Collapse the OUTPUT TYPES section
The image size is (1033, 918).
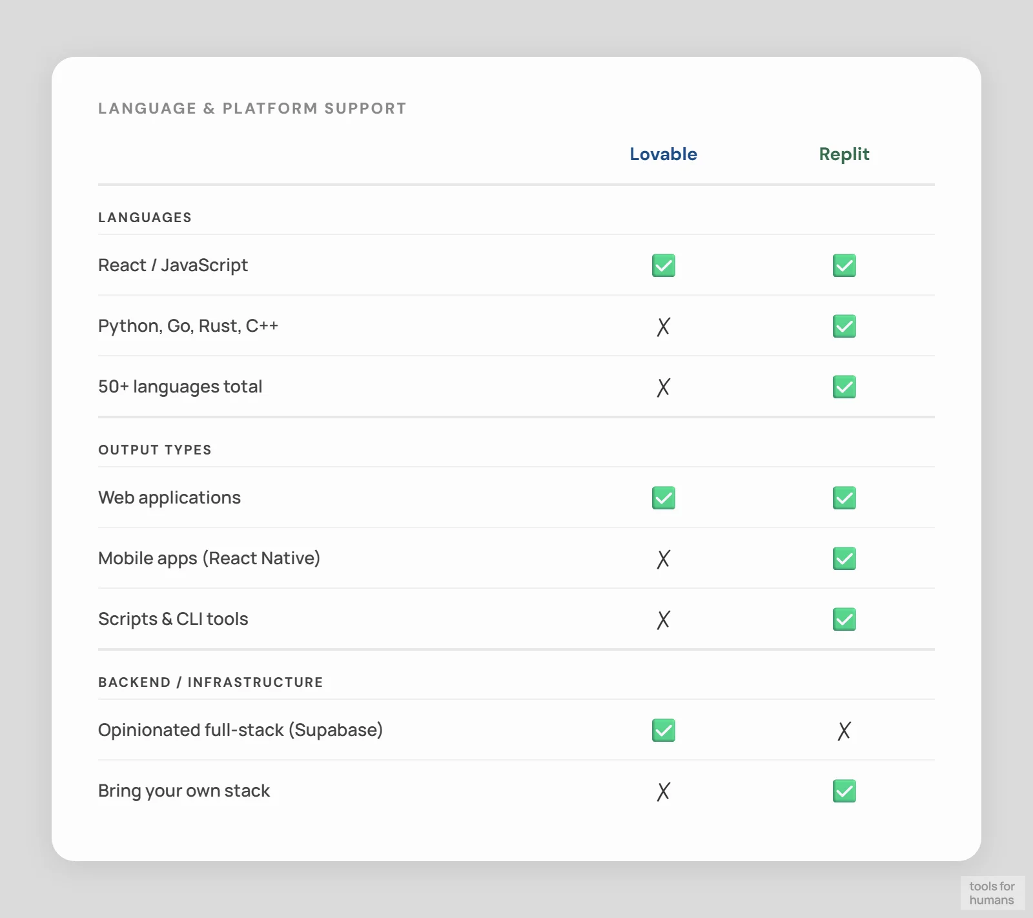[154, 450]
